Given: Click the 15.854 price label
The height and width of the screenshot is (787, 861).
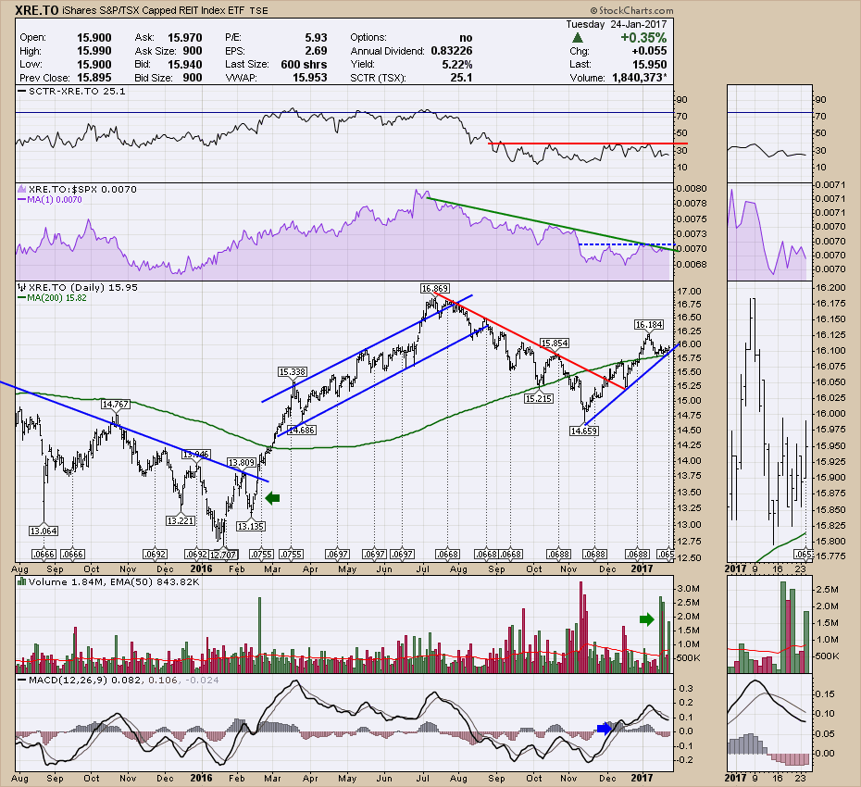Looking at the screenshot, I should (554, 344).
